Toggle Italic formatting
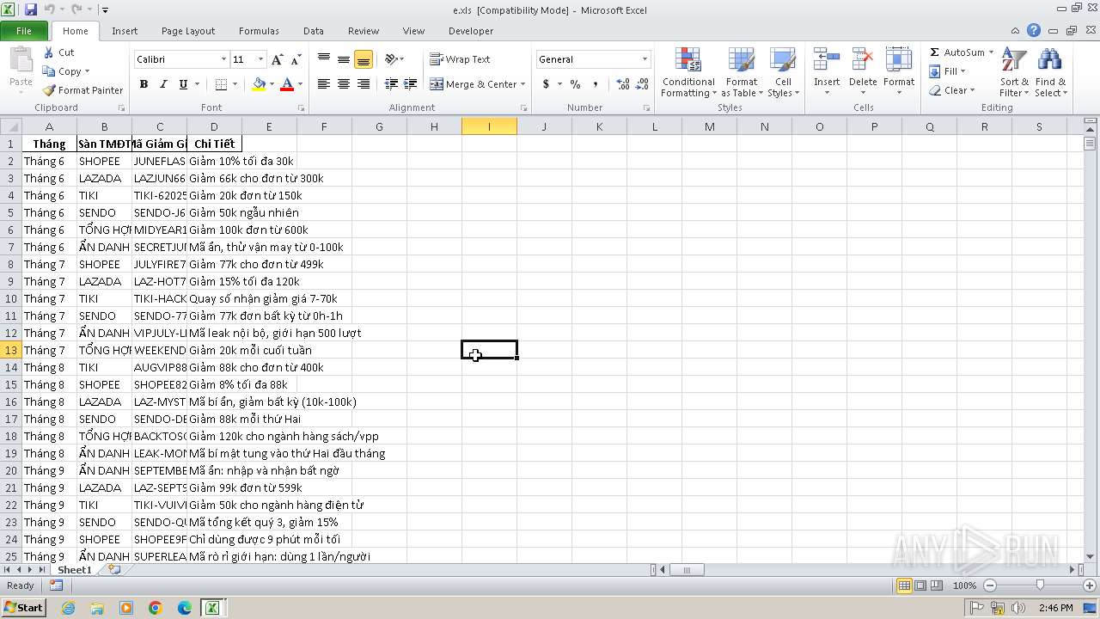The image size is (1100, 619). 163,84
